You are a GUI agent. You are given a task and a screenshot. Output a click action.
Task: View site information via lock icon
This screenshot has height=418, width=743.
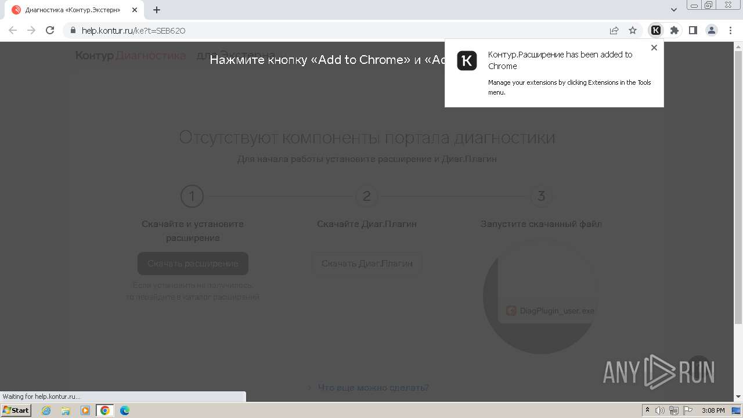[73, 30]
